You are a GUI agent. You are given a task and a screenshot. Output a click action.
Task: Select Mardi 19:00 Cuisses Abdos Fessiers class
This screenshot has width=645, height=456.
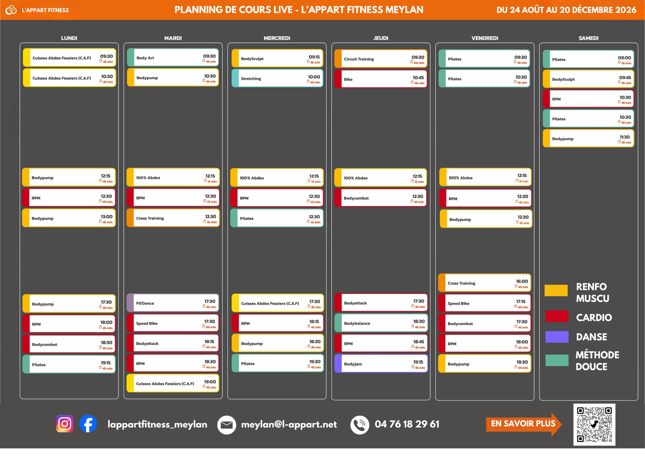click(173, 383)
